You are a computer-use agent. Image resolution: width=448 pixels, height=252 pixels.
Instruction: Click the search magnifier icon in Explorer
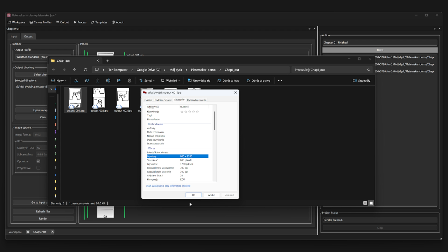pos(369,70)
